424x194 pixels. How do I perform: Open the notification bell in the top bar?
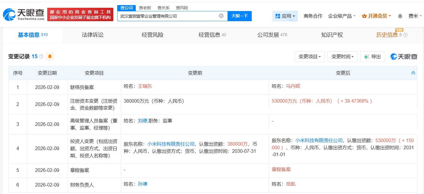click(400, 16)
